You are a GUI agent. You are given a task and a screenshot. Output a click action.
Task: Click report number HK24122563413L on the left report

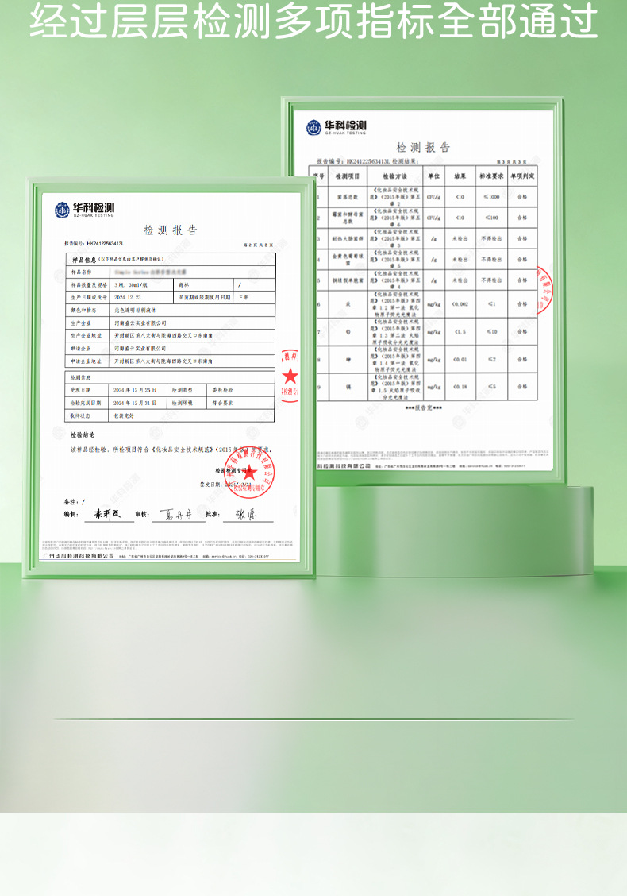click(x=105, y=243)
